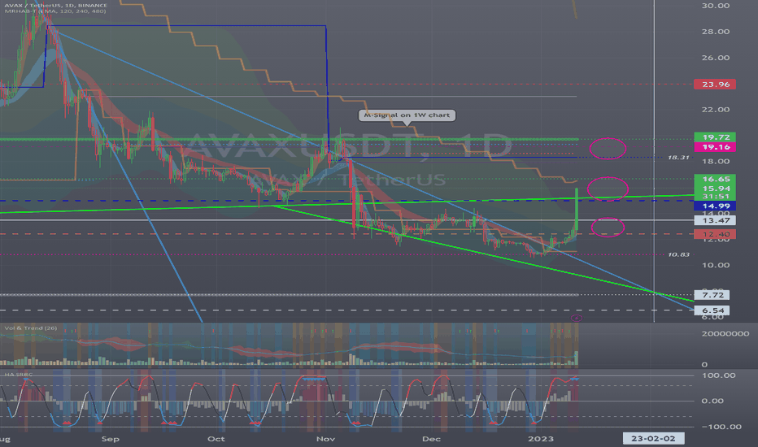Click the 12.40 red price label
This screenshot has height=447, width=758.
pyautogui.click(x=715, y=234)
